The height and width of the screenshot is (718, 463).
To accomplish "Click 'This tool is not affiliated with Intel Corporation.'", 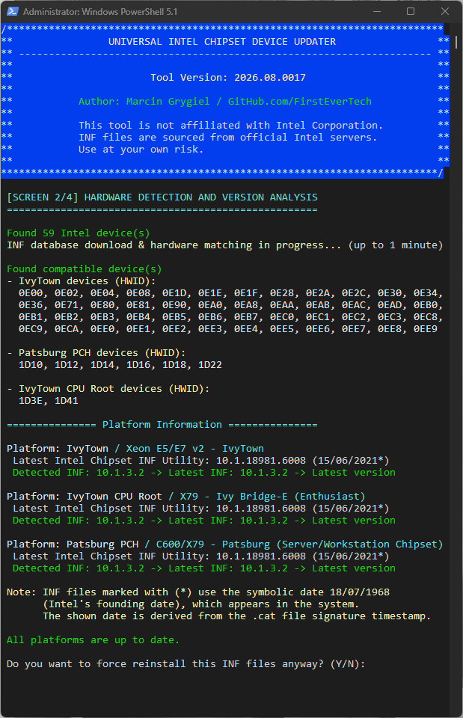I will point(230,126).
